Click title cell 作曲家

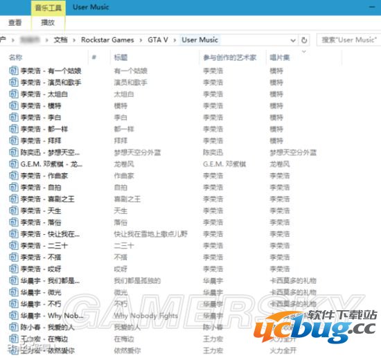(x=124, y=176)
